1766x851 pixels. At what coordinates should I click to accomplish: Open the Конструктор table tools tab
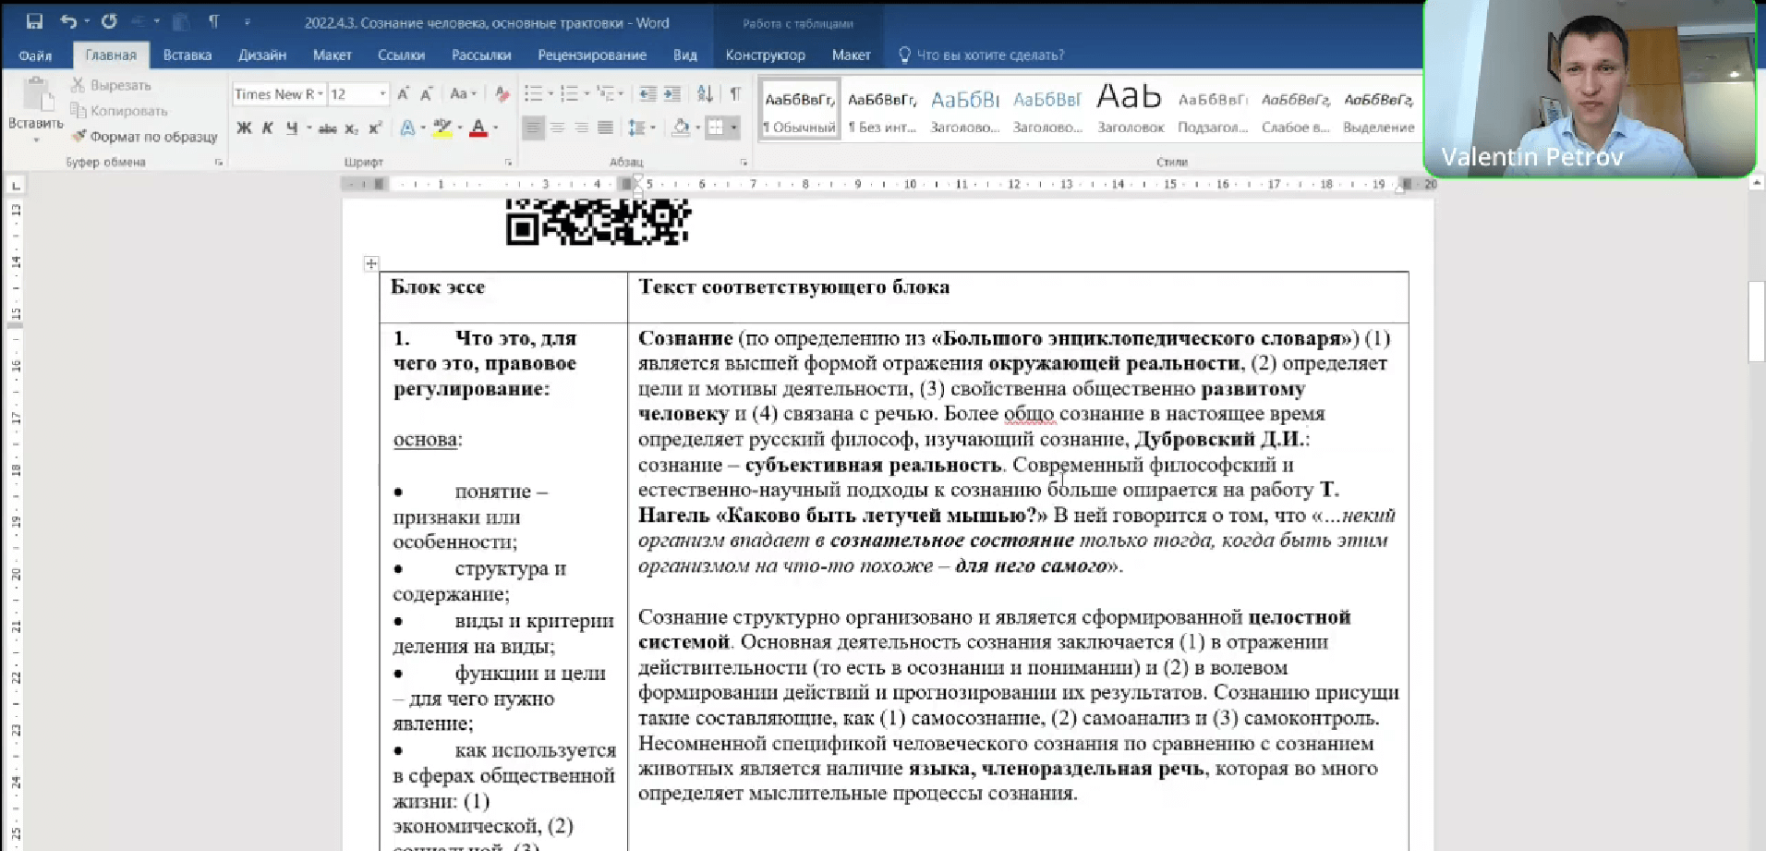coord(765,55)
